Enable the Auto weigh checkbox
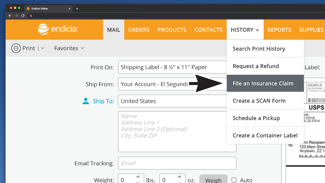The width and height of the screenshot is (325, 183). pos(234,180)
